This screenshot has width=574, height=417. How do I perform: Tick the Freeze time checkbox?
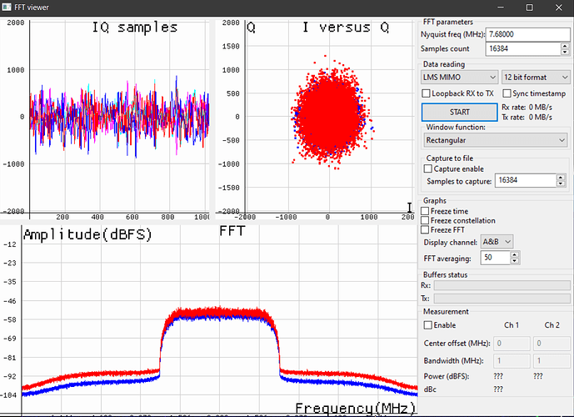426,212
